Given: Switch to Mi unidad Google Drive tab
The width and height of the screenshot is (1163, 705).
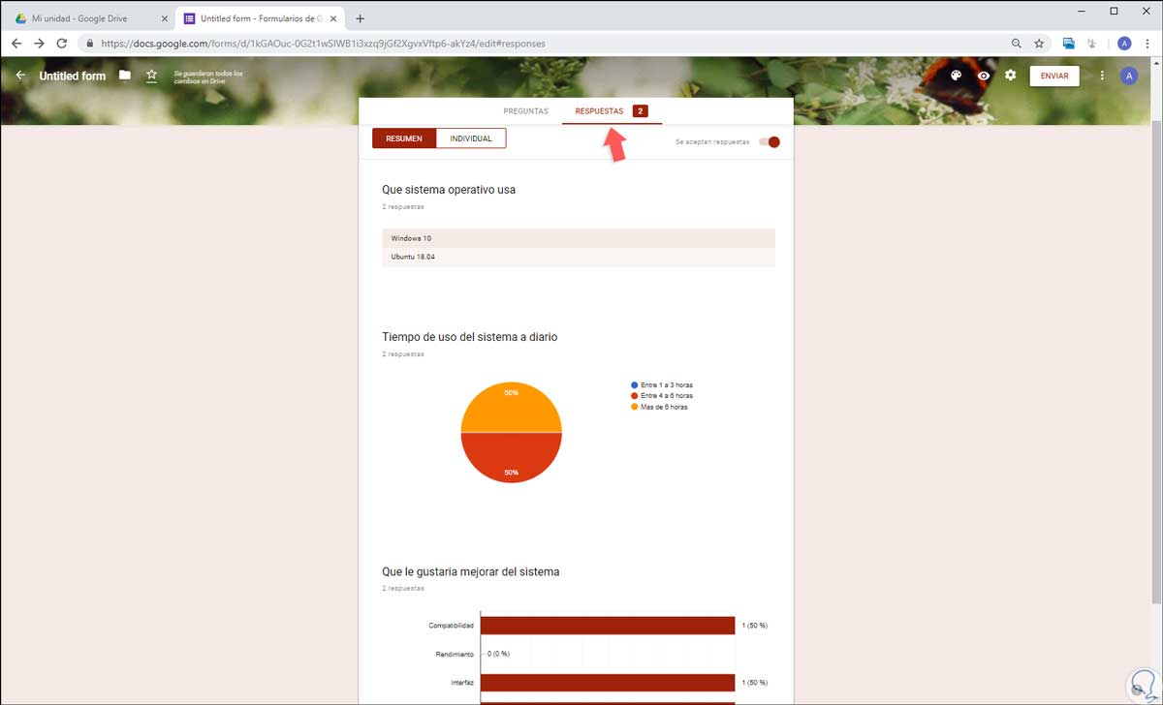Looking at the screenshot, I should click(87, 18).
